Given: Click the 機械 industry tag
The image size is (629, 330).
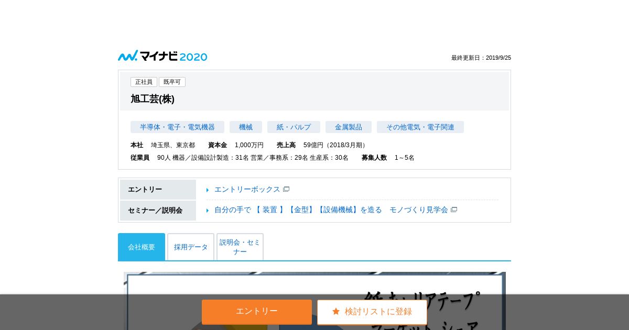Looking at the screenshot, I should coord(246,127).
